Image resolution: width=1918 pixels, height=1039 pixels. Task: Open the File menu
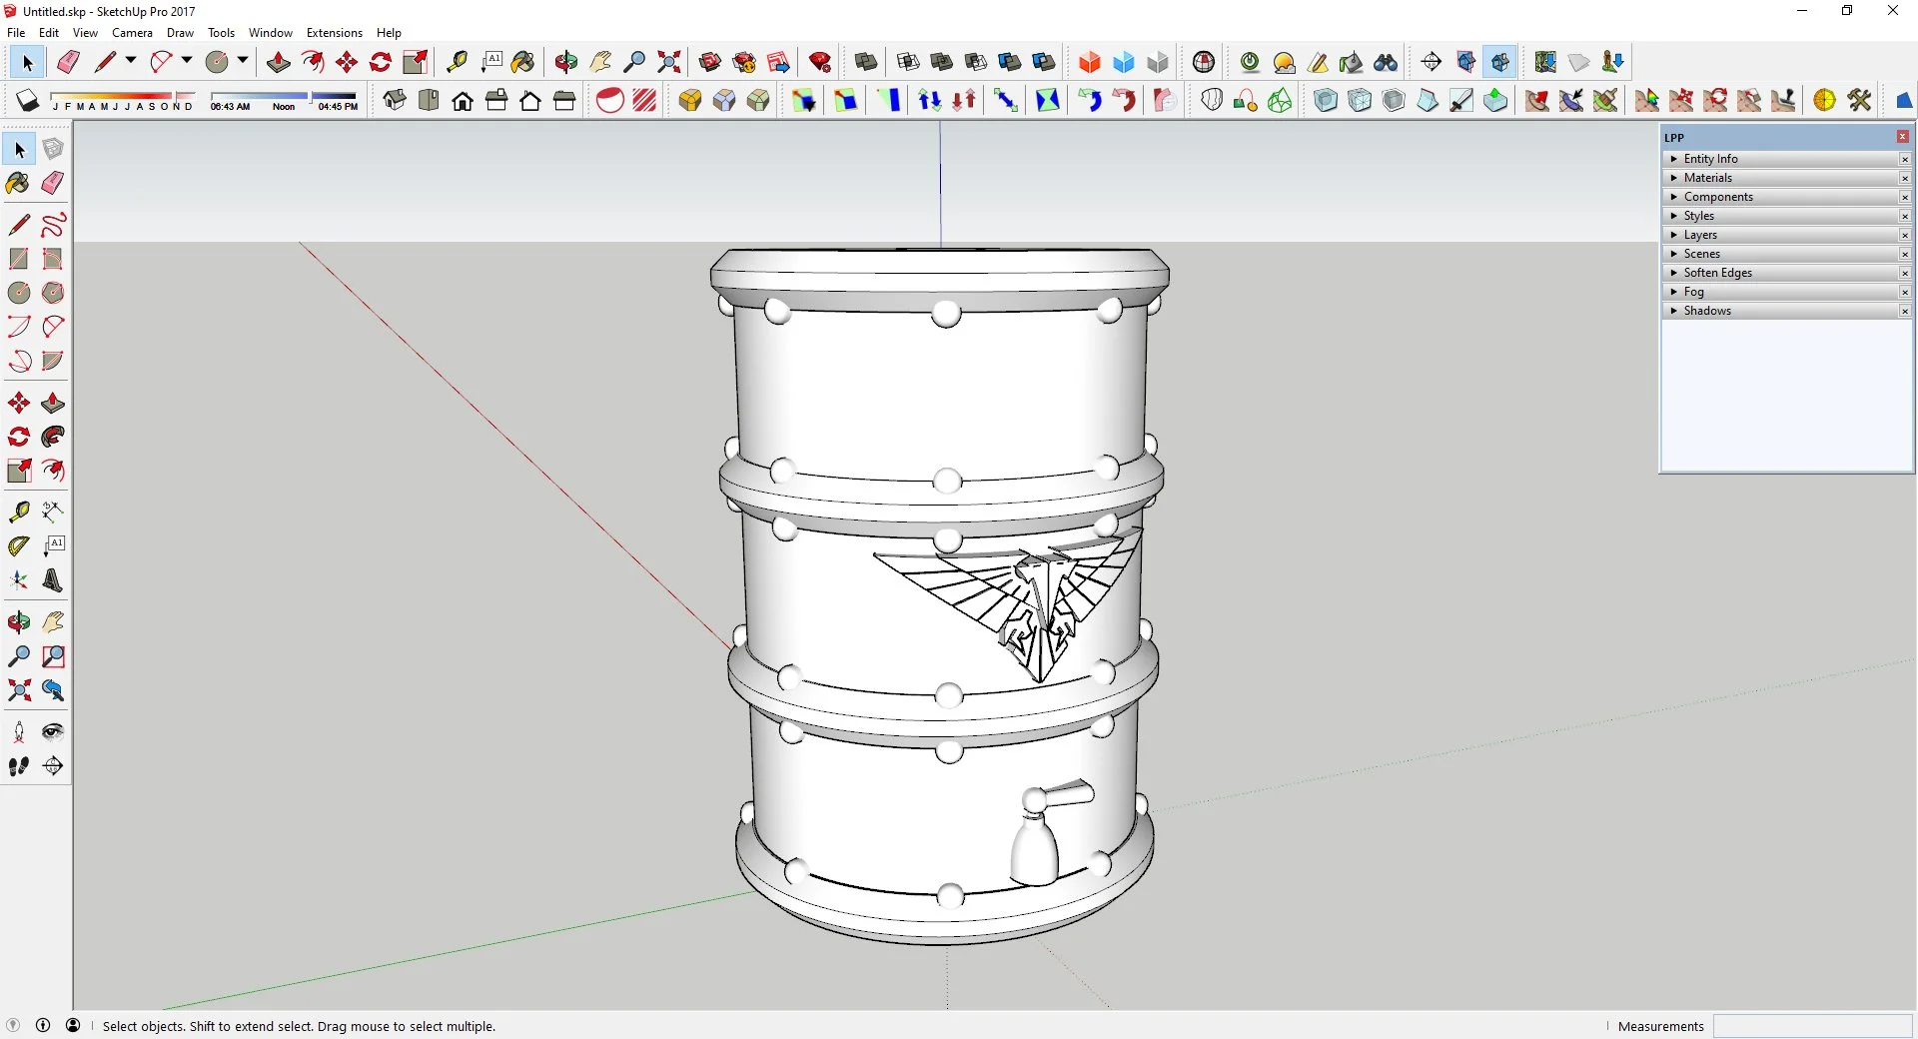[16, 33]
